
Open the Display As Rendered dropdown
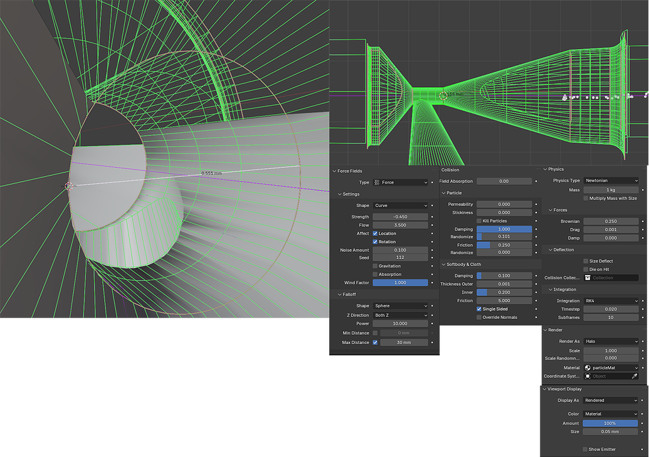611,401
